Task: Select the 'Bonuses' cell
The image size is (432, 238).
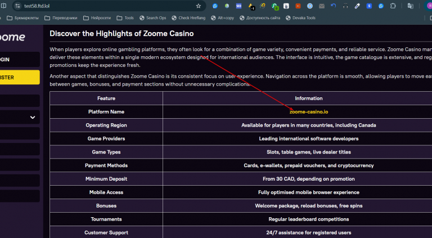Action: click(106, 206)
